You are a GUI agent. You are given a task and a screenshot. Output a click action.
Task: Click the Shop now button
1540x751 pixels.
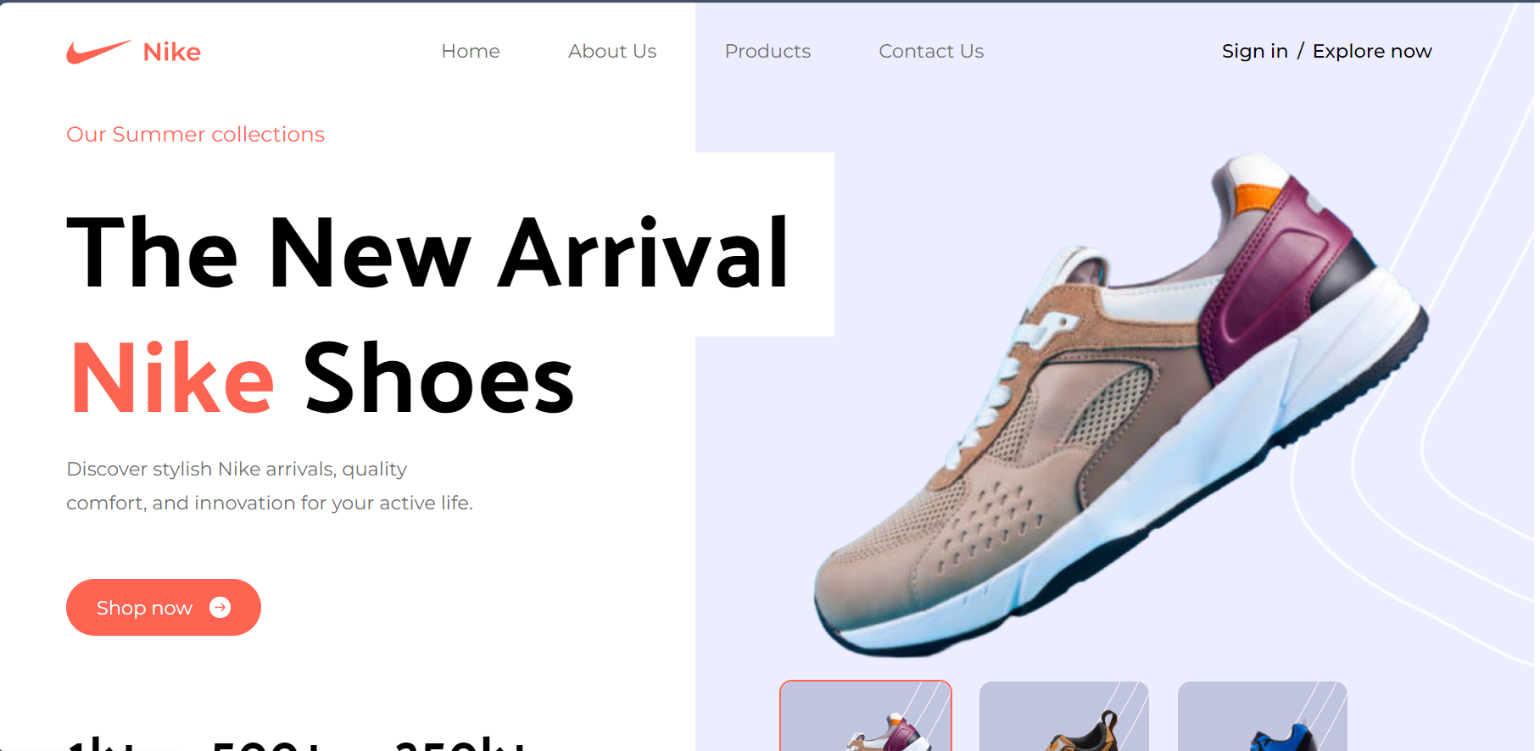pyautogui.click(x=164, y=607)
